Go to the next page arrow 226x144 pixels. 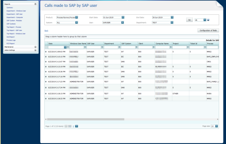point(76,126)
